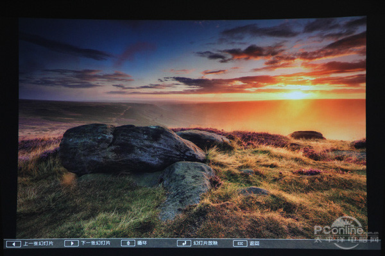Go to previous slide via 上一张幻灯片
385x256 pixels.
(39, 243)
